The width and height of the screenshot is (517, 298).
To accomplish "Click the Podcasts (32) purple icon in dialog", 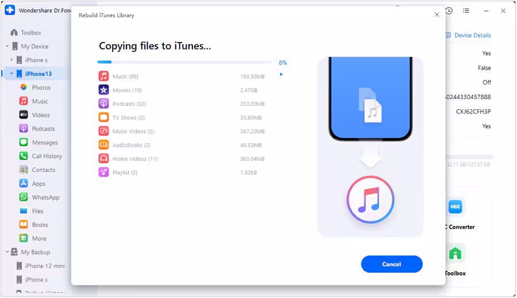I will point(103,104).
